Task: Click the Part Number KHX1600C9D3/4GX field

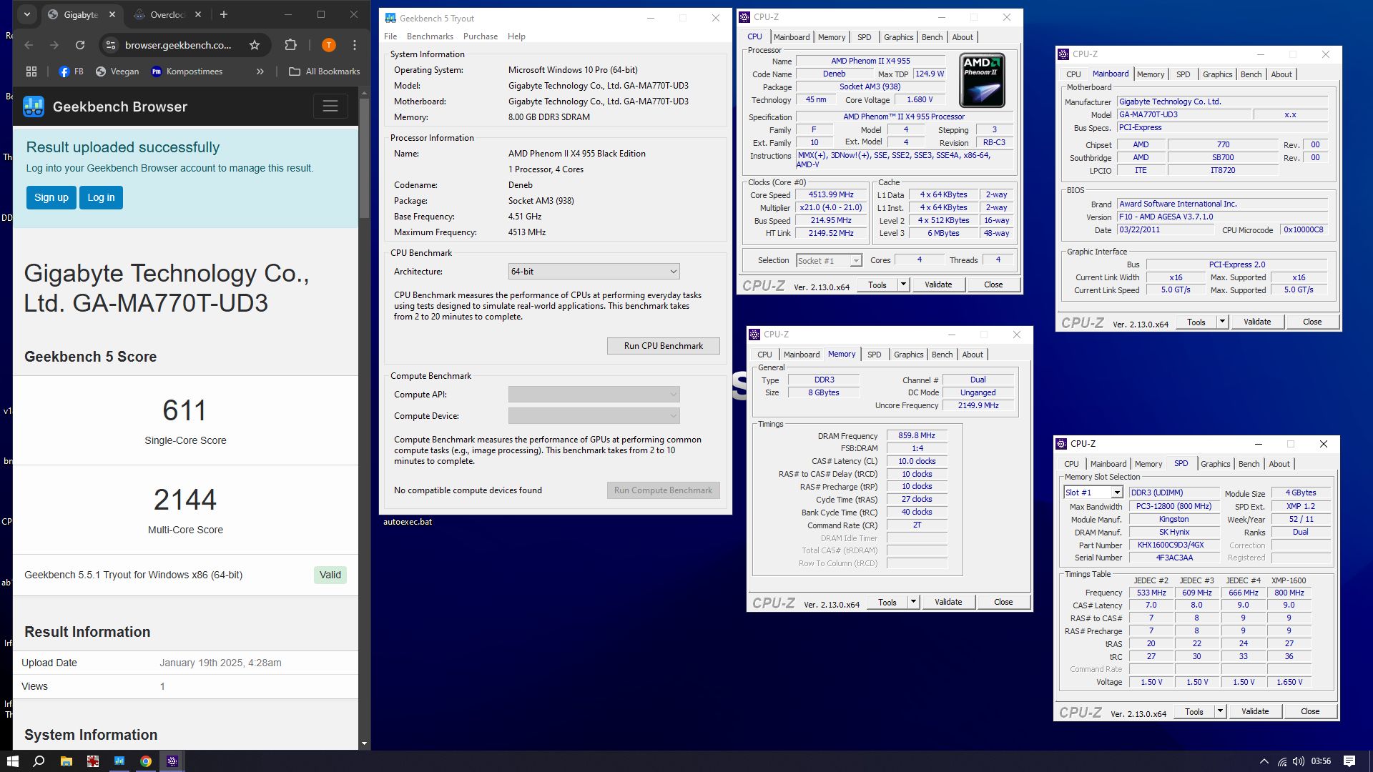Action: click(x=1173, y=545)
